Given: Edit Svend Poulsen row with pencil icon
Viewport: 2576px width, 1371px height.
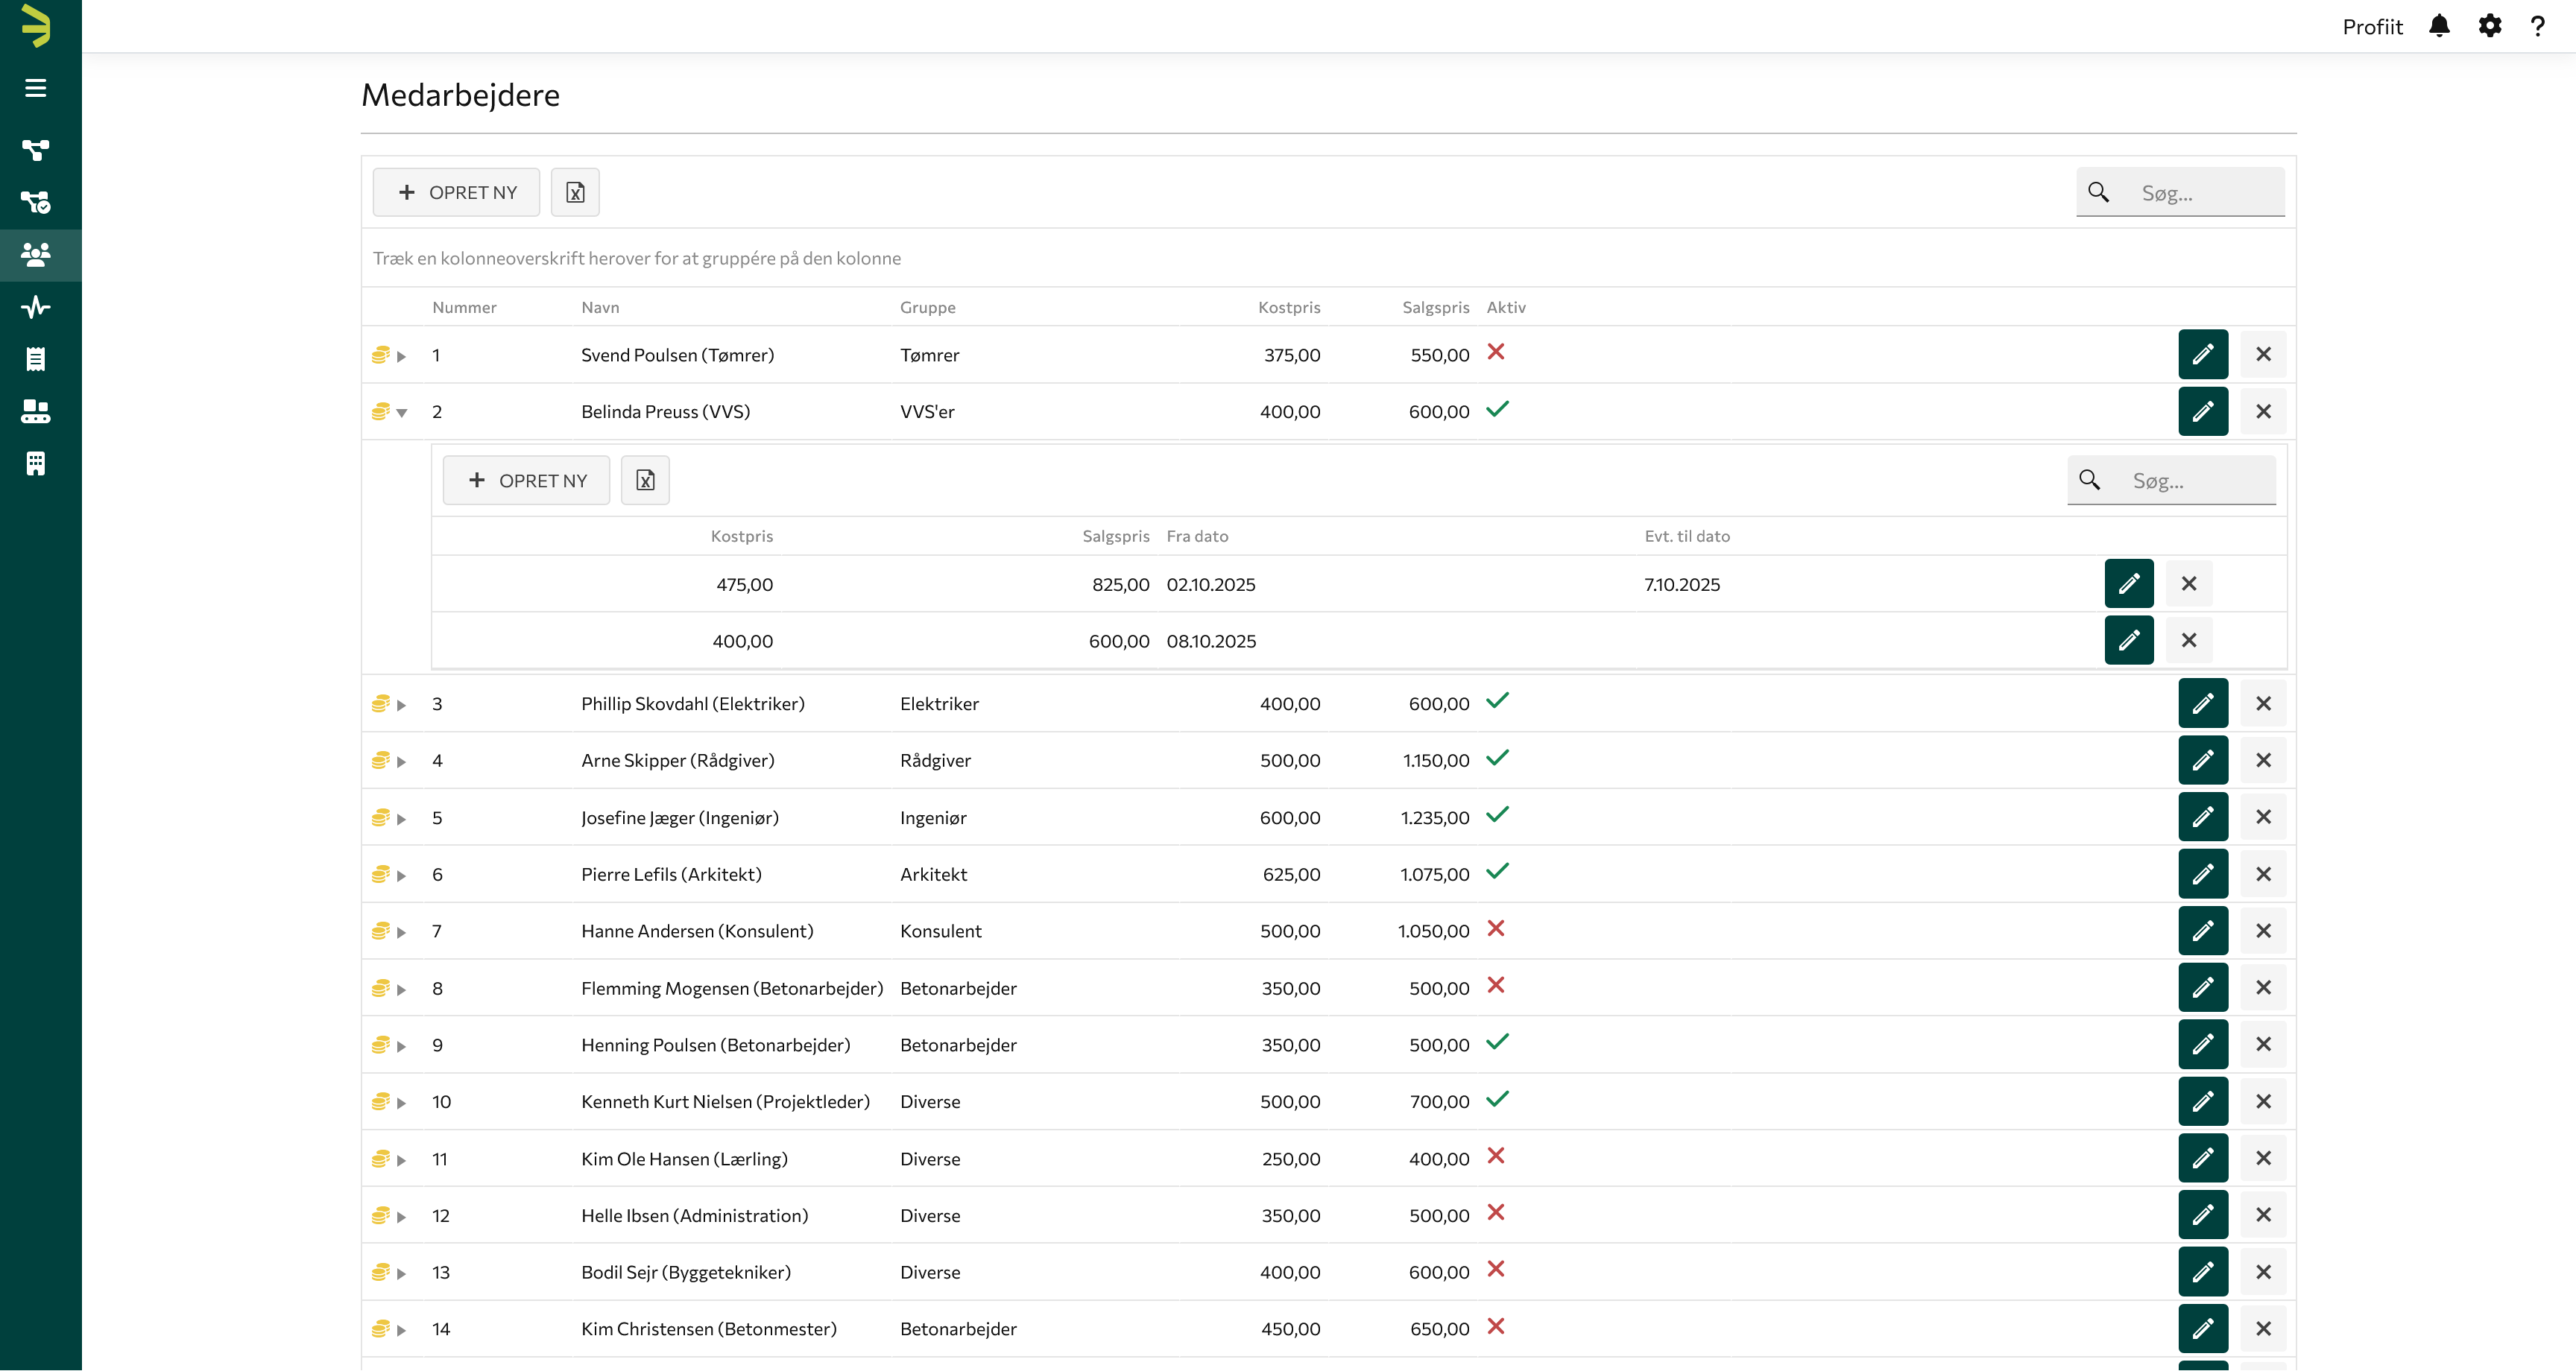Looking at the screenshot, I should (x=2202, y=354).
